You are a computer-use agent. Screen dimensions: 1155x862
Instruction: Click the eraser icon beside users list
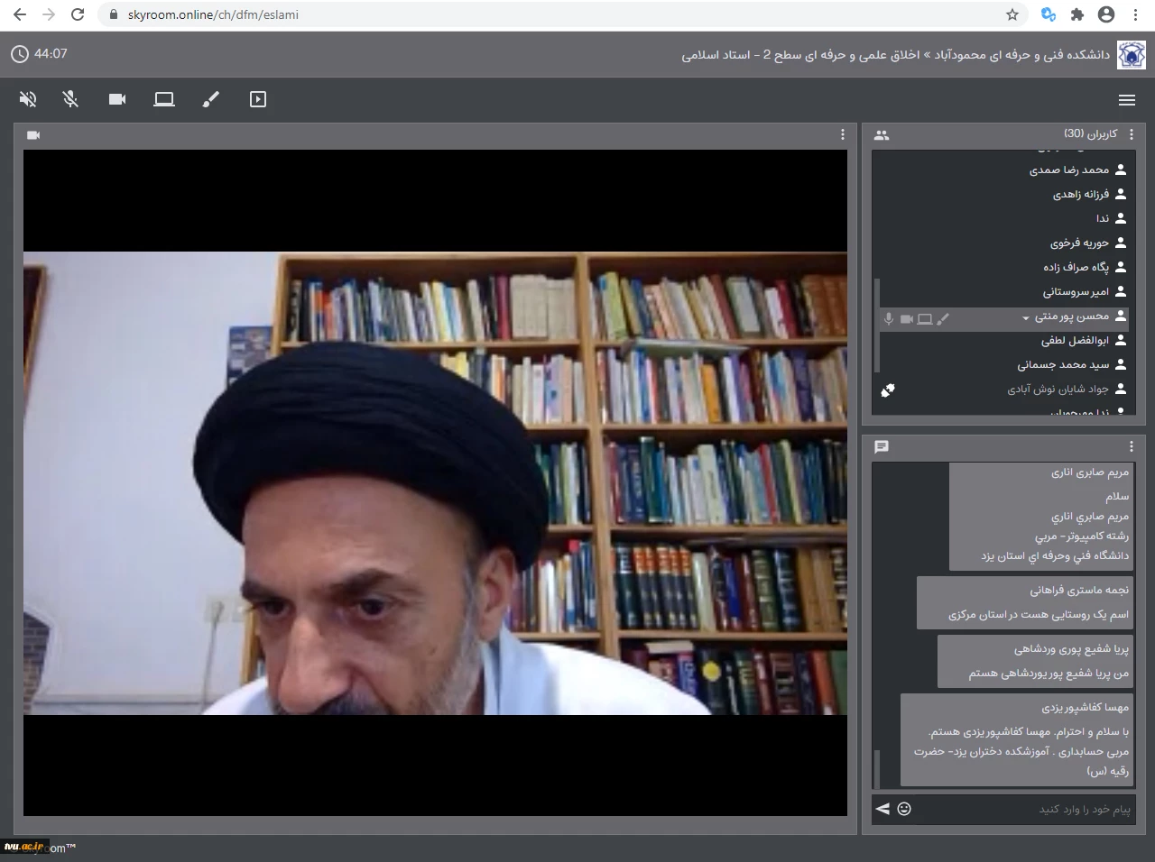click(888, 390)
